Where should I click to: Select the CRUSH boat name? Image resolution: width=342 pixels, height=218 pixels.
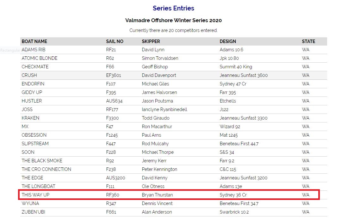[x=29, y=75]
